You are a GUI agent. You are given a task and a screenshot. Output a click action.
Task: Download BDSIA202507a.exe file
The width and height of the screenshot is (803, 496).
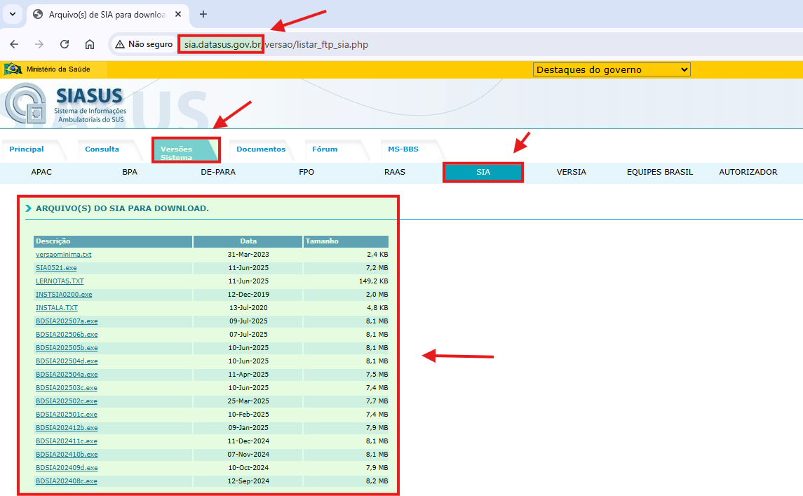click(67, 321)
